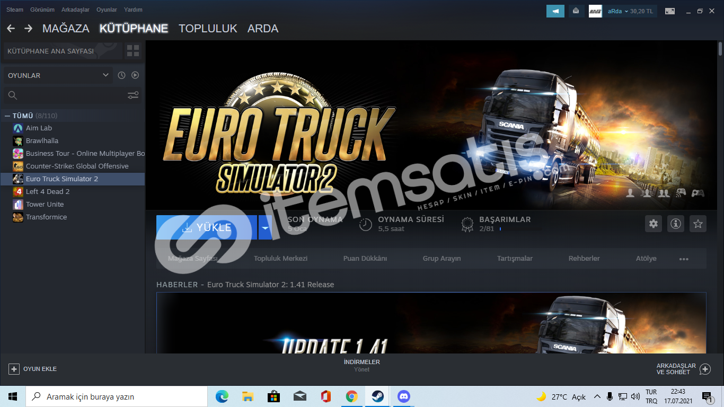Open Microsoft Store from taskbar
The height and width of the screenshot is (407, 724).
[273, 396]
